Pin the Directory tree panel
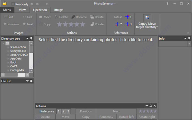The width and height of the screenshot is (192, 120). pyautogui.click(x=31, y=38)
